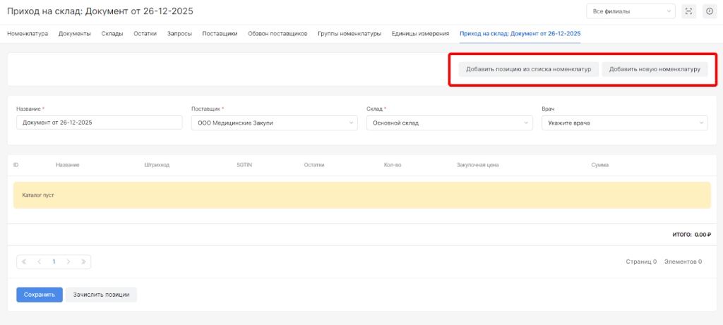Switch to the Номенклатура tab
The height and width of the screenshot is (325, 723).
click(28, 34)
